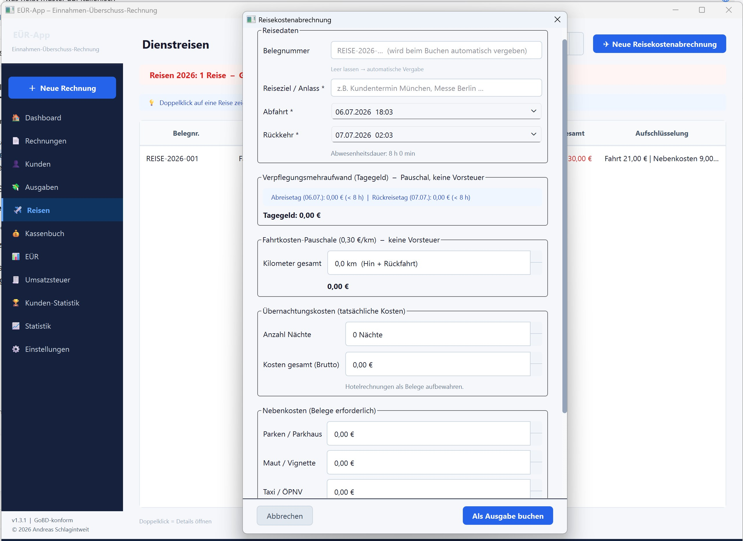
Task: Increase Anzahl Nächte with up stepper
Action: (x=536, y=328)
